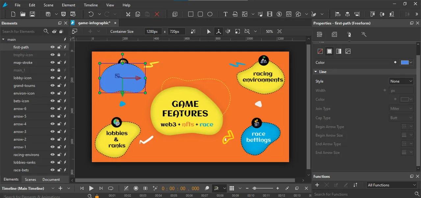Open the Timeline menu
Image resolution: width=421 pixels, height=198 pixels.
[90, 5]
